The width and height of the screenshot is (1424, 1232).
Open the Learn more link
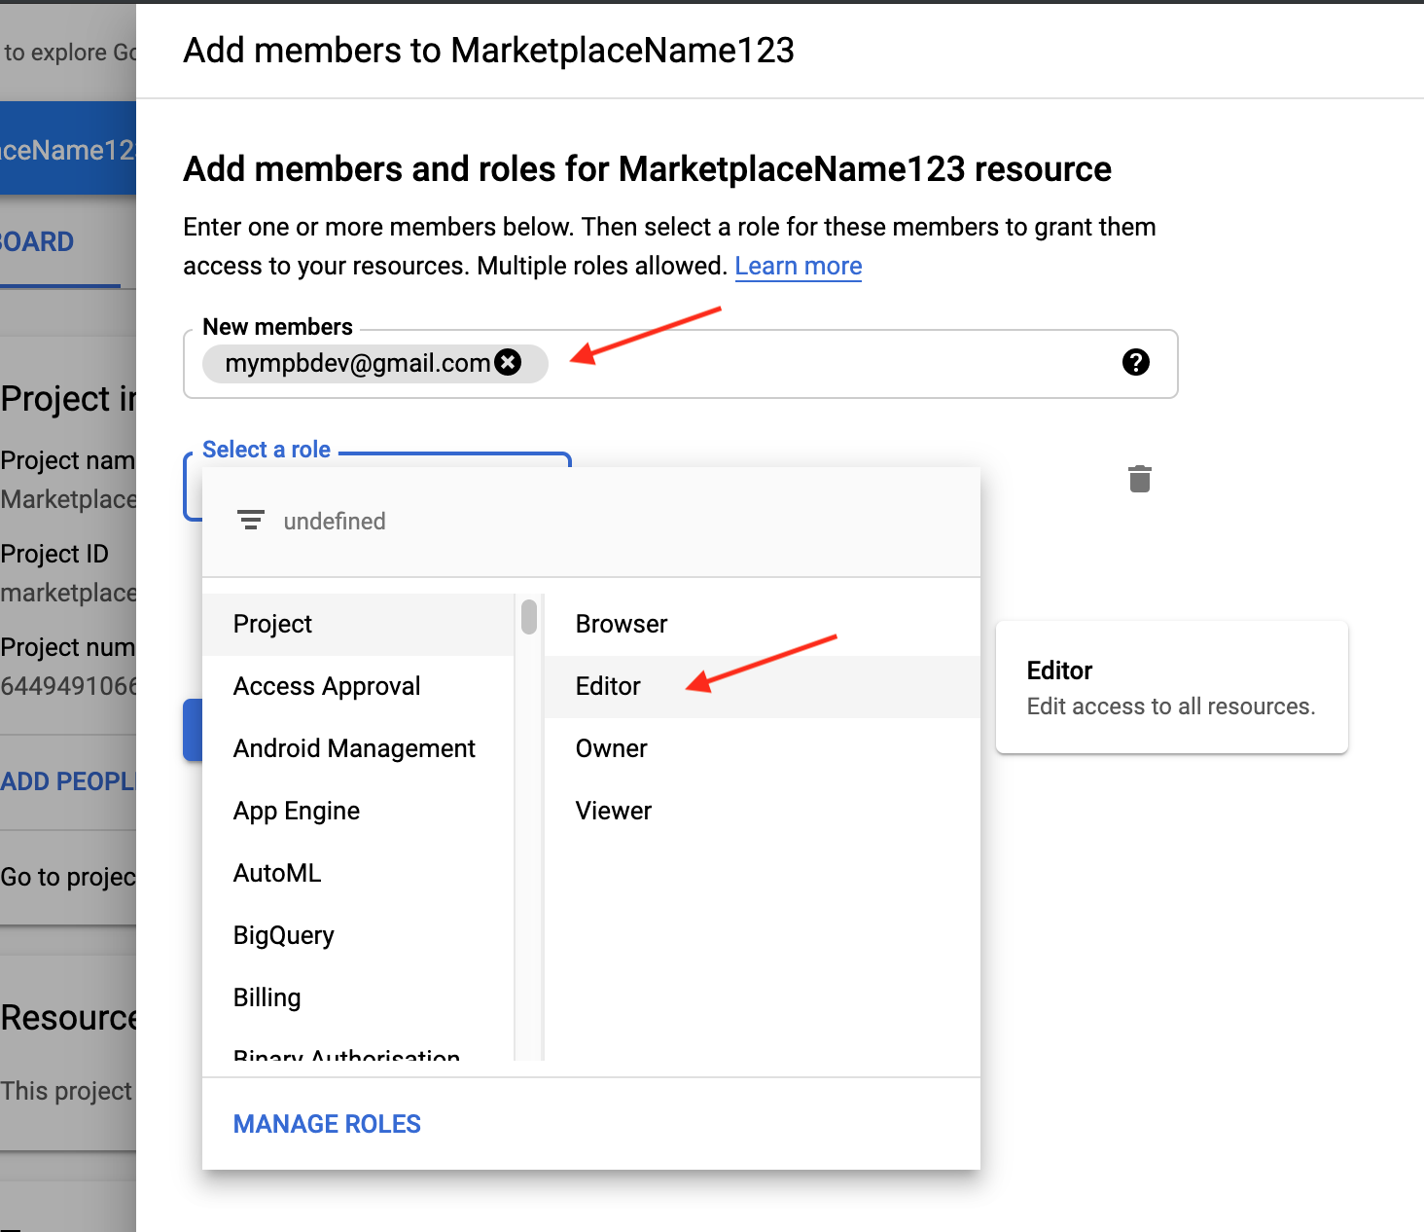coord(798,266)
